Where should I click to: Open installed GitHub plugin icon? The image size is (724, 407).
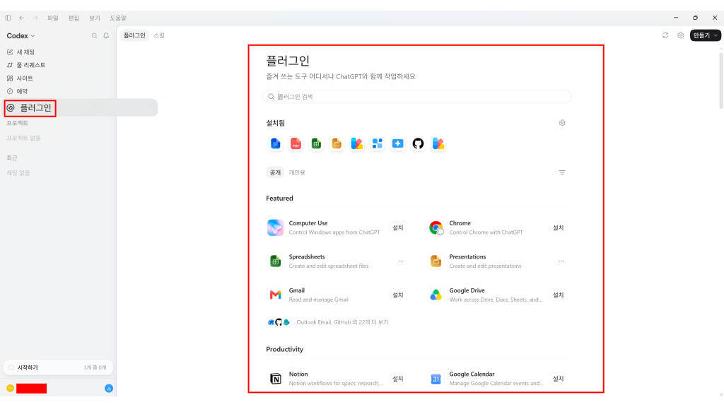(418, 143)
